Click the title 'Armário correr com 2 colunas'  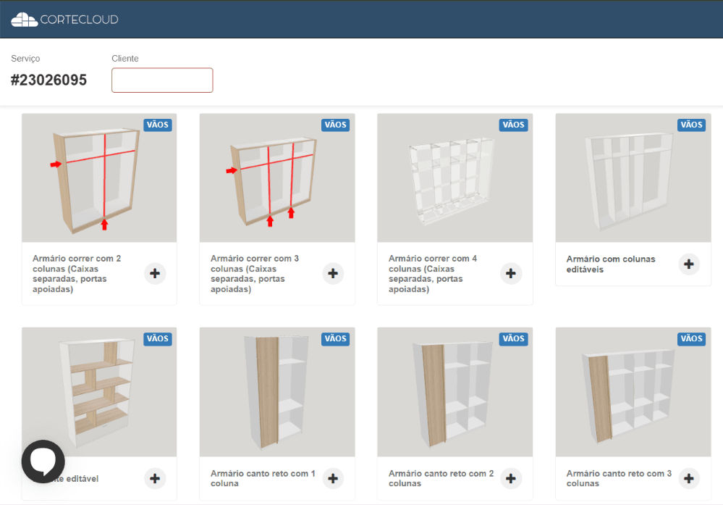(77, 274)
